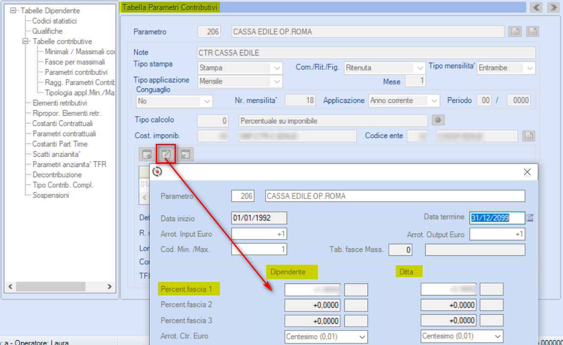Select Parametri anzianita' TFR in the tree
This screenshot has width=563, height=345.
tap(69, 164)
